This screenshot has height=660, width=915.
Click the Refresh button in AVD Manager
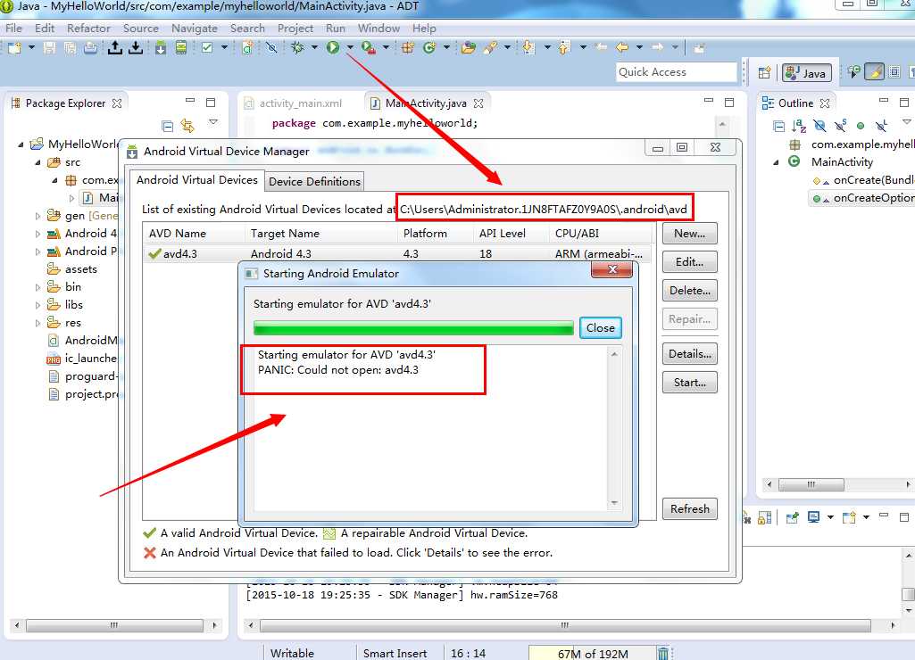pos(690,509)
